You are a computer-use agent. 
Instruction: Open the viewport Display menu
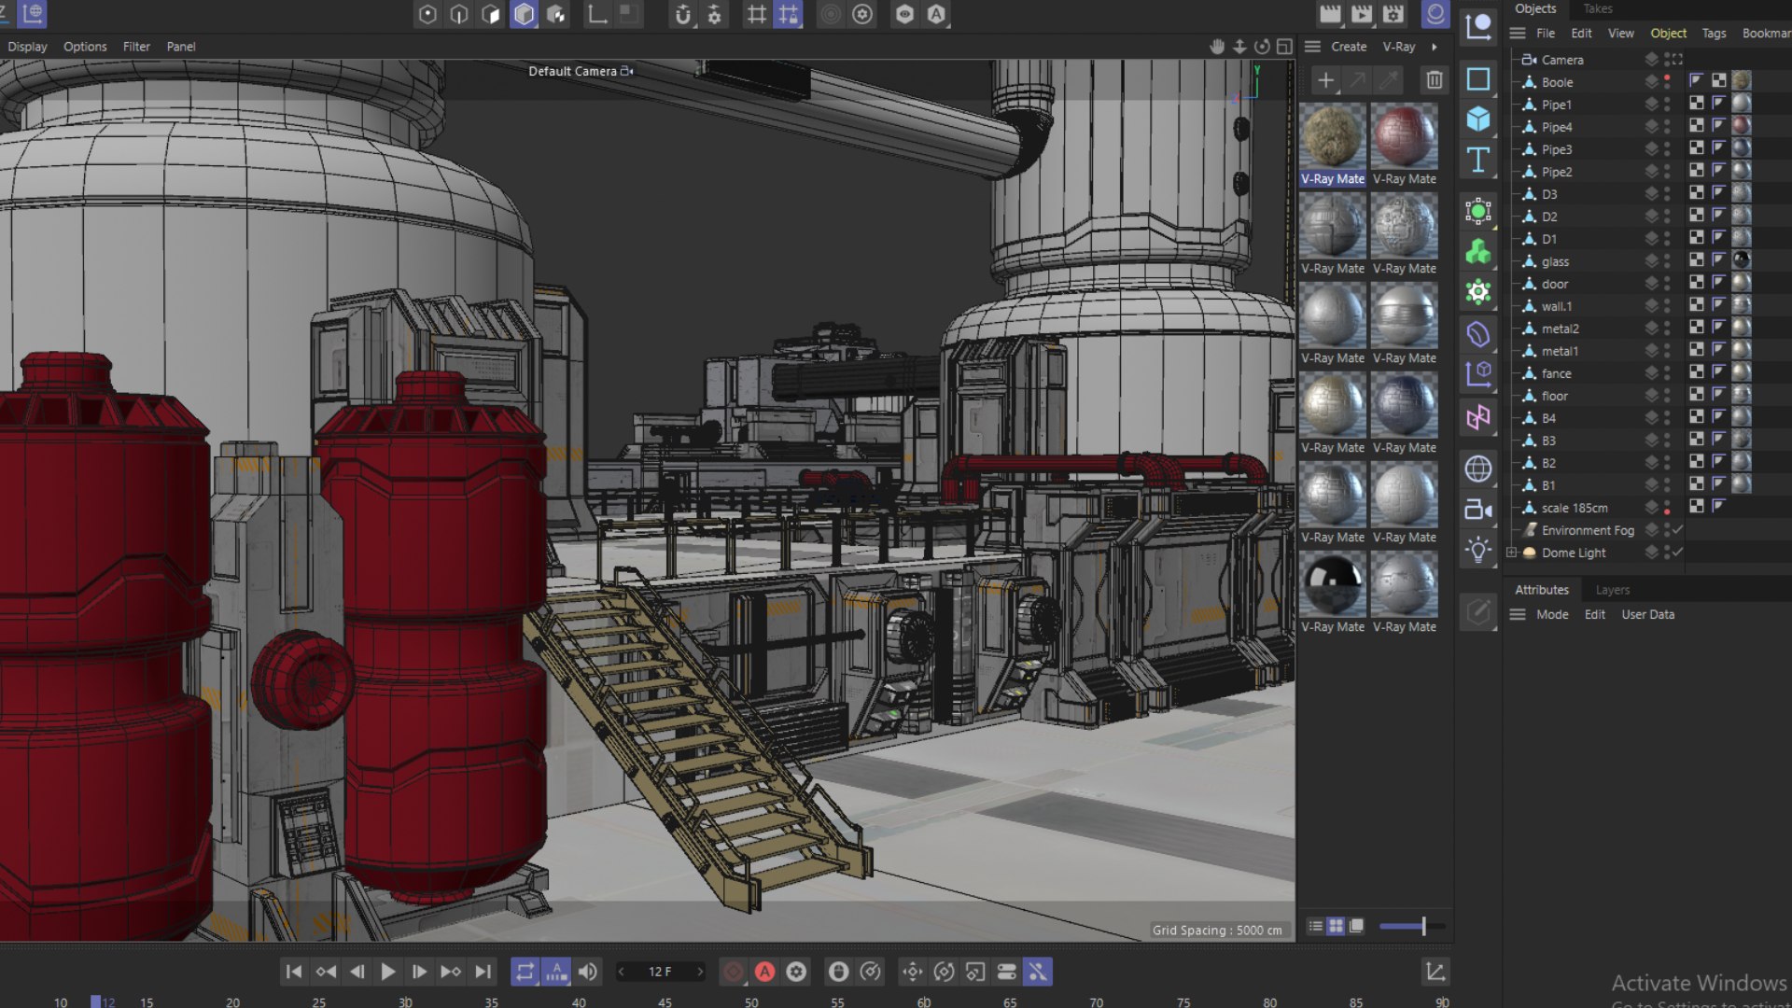click(27, 46)
